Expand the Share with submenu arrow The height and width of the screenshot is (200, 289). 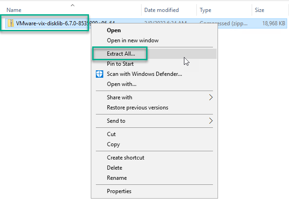tap(211, 97)
